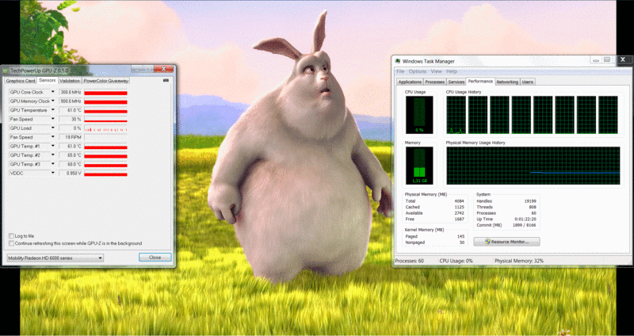This screenshot has width=634, height=336.
Task: Open the Services tab in Task Manager
Action: (x=456, y=82)
